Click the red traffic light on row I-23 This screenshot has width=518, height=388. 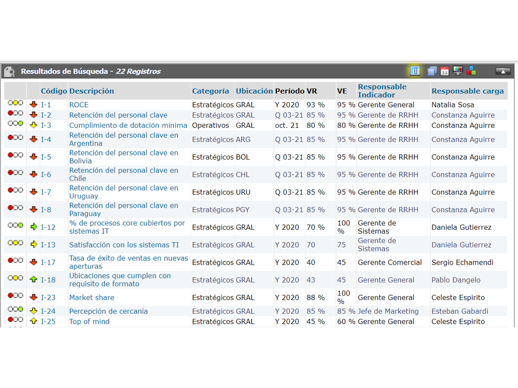(x=16, y=295)
